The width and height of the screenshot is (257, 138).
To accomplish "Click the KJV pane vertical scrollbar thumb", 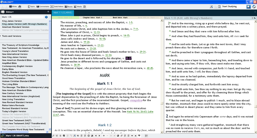I will 255,106.
